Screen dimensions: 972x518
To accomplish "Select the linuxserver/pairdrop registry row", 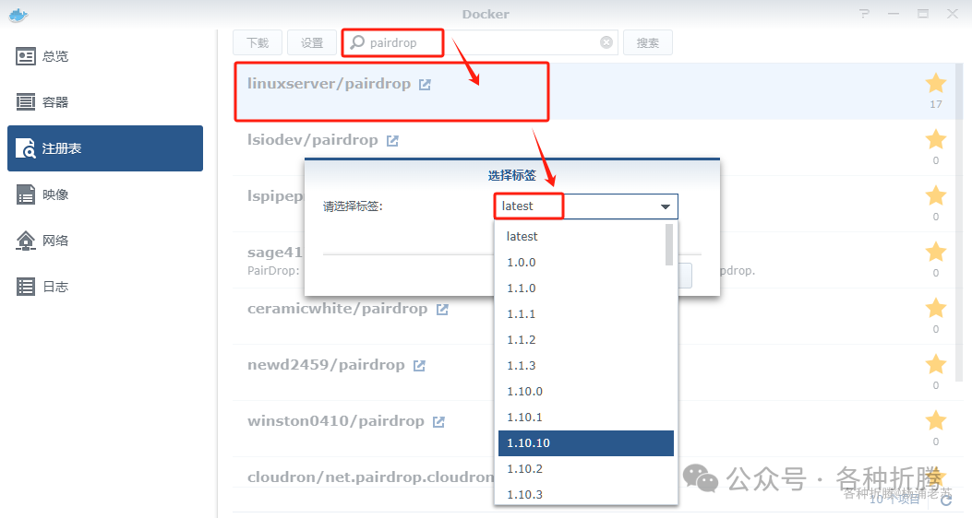I will [594, 91].
